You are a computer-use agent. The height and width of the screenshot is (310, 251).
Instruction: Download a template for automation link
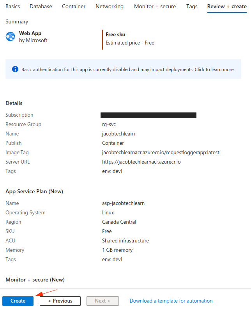171,301
